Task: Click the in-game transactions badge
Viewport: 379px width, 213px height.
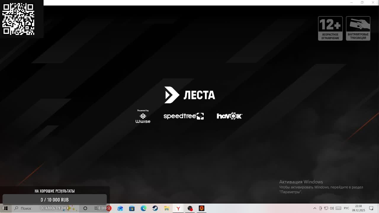Action: pos(358,28)
